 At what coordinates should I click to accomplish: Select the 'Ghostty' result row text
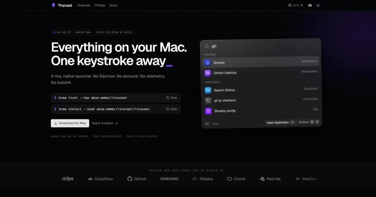coord(219,63)
